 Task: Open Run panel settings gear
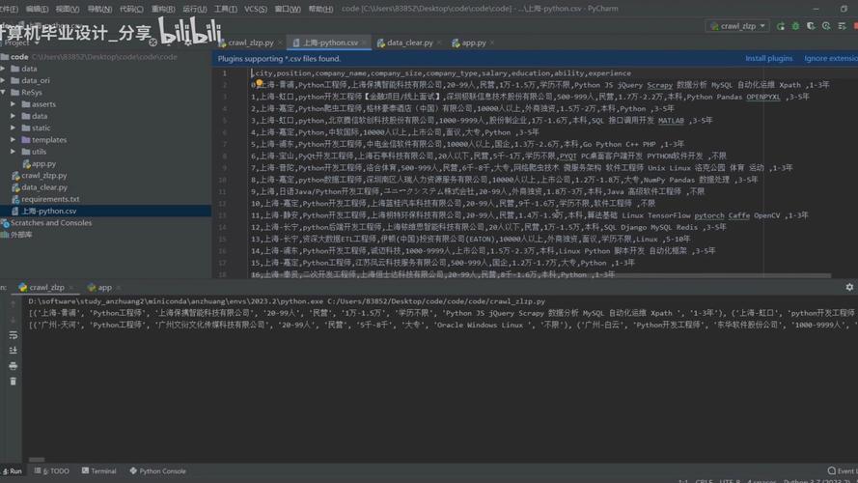(x=849, y=287)
